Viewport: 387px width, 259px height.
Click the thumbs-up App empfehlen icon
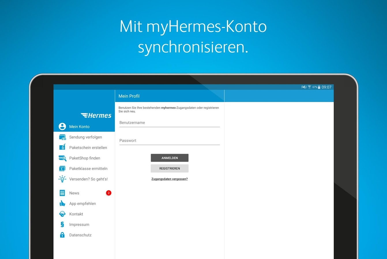click(62, 203)
